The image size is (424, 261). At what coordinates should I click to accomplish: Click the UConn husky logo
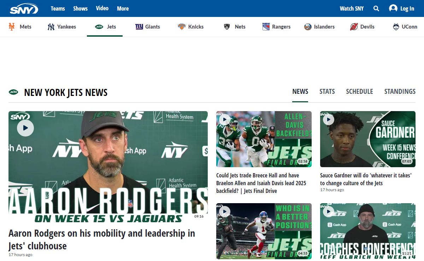[396, 26]
